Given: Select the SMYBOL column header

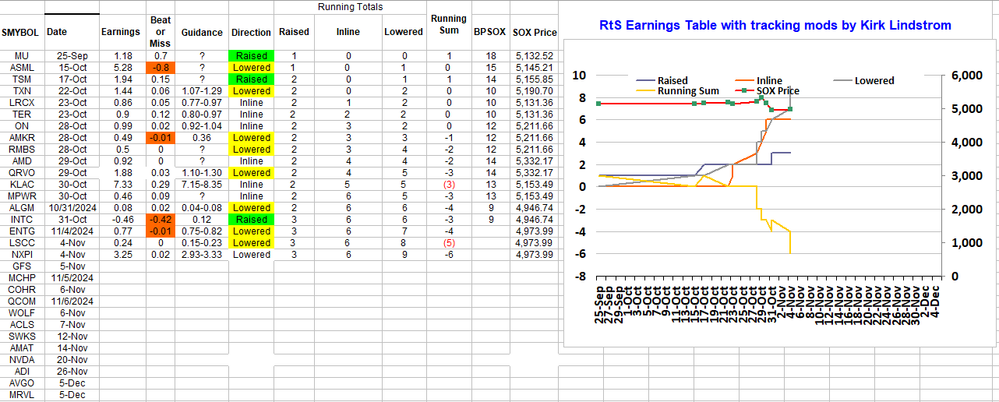Looking at the screenshot, I should click(x=22, y=32).
